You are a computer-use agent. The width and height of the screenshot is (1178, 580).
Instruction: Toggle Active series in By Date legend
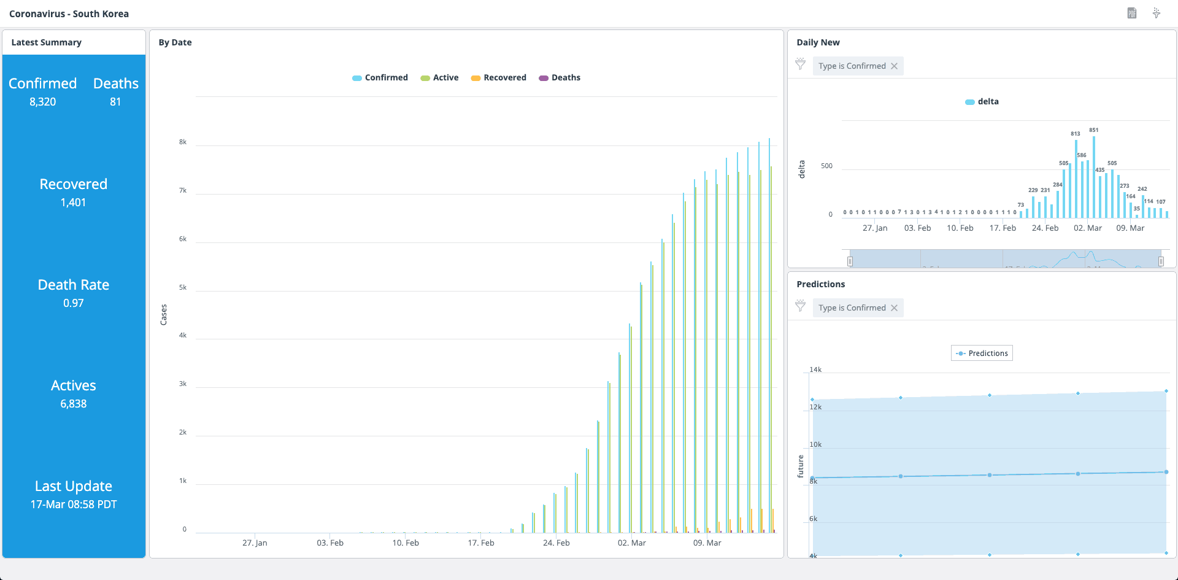tap(439, 78)
